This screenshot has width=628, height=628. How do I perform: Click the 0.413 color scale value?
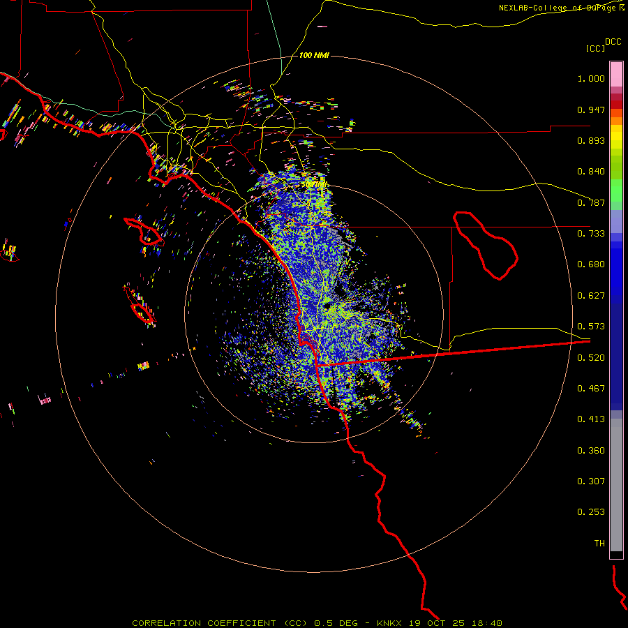591,419
